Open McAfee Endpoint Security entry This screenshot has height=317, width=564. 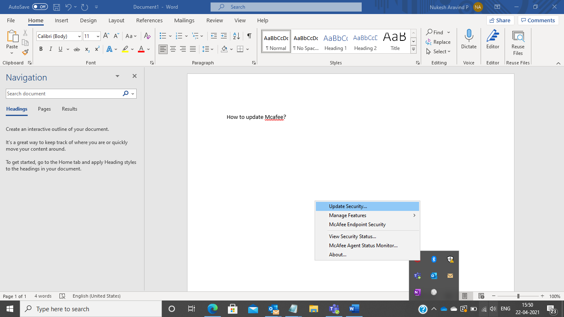point(367,225)
